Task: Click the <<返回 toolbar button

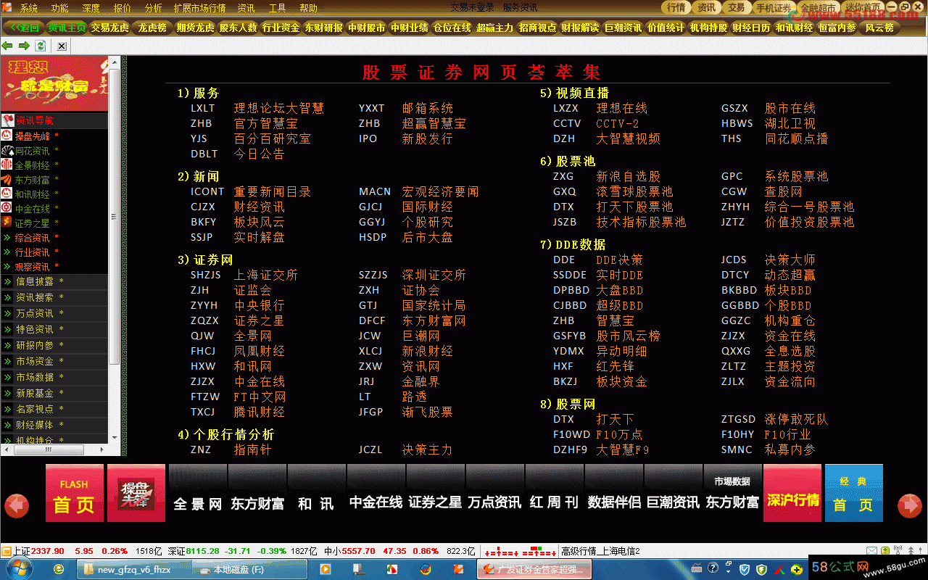Action: tap(23, 28)
